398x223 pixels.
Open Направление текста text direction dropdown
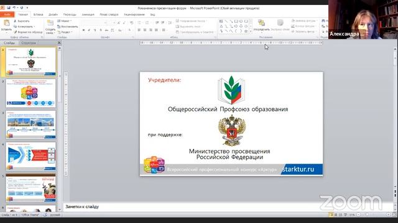tap(192, 20)
